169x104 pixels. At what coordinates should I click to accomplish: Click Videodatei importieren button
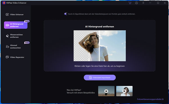[x=100, y=78]
